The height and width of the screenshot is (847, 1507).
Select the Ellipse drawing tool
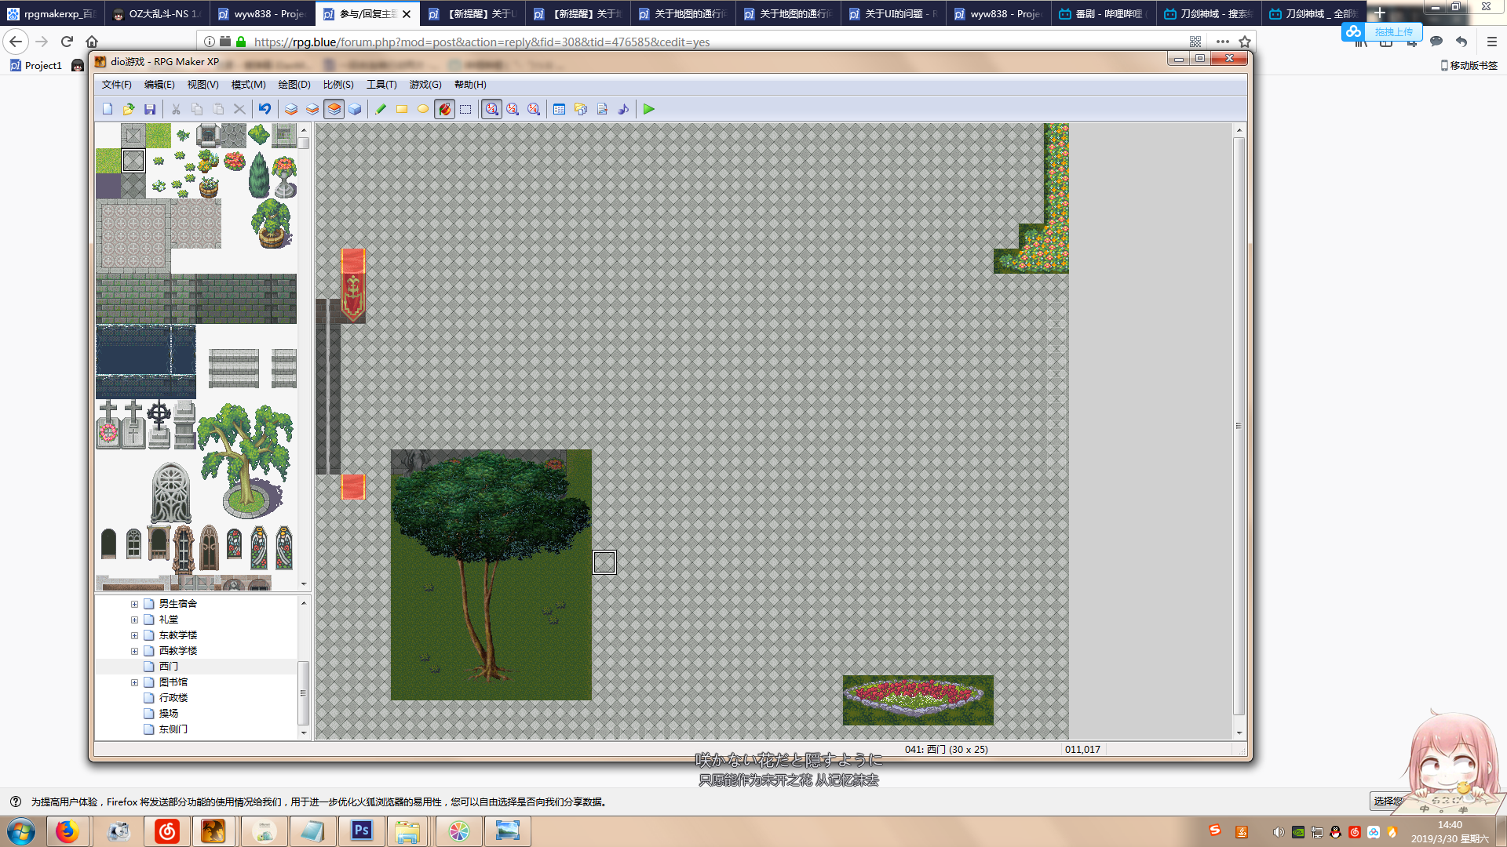coord(423,109)
